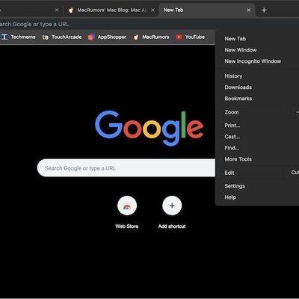Open the TouchArcade bookmark

tap(62, 37)
